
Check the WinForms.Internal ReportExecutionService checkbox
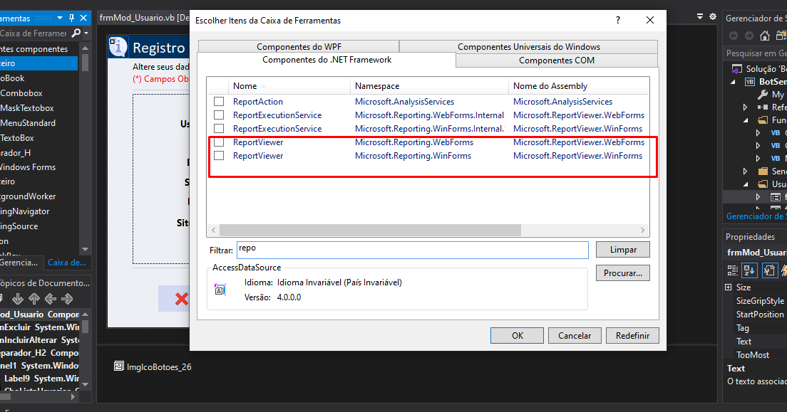(x=219, y=128)
